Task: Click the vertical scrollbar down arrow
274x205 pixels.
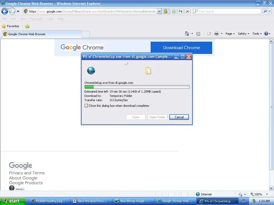Action: (271, 188)
